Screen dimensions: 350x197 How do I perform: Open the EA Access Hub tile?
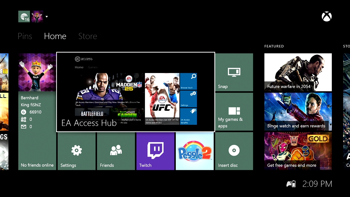tap(135, 92)
